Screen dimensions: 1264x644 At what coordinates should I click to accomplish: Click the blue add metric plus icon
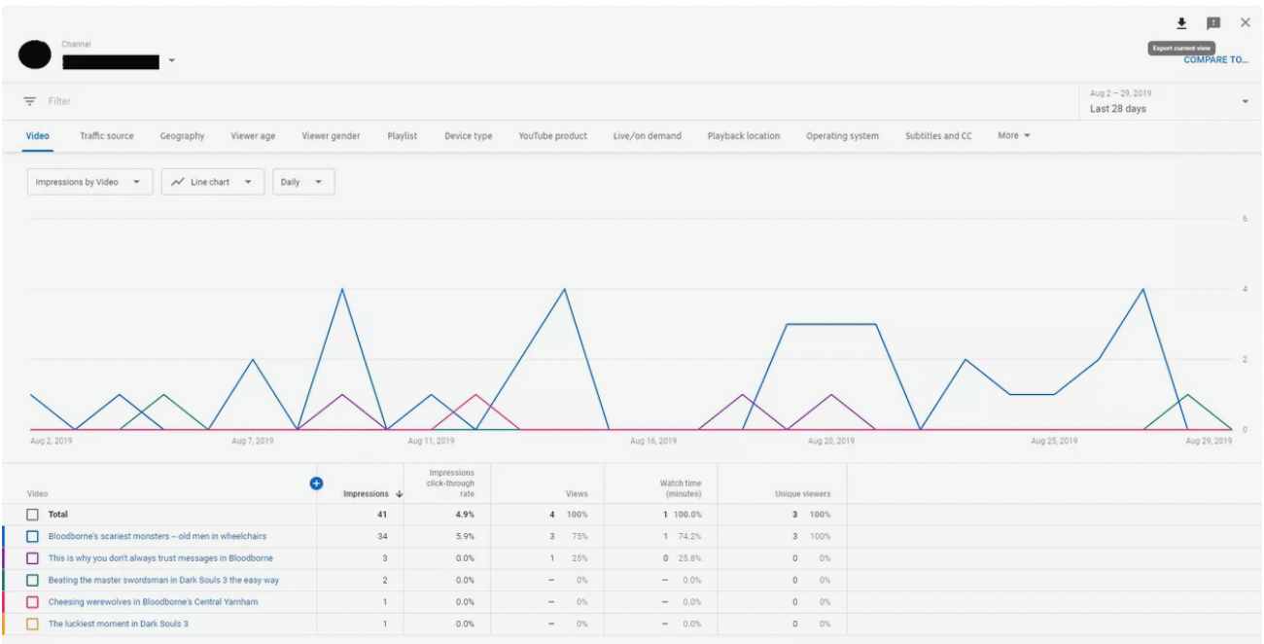coord(316,483)
